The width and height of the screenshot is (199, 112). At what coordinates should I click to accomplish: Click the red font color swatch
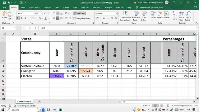pos(46,18)
